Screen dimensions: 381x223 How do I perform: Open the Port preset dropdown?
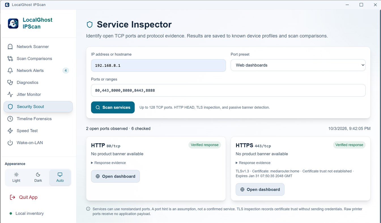(x=298, y=65)
